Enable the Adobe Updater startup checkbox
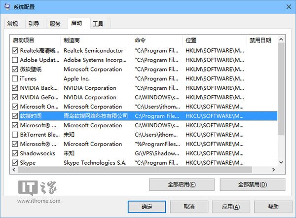 coord(15,60)
